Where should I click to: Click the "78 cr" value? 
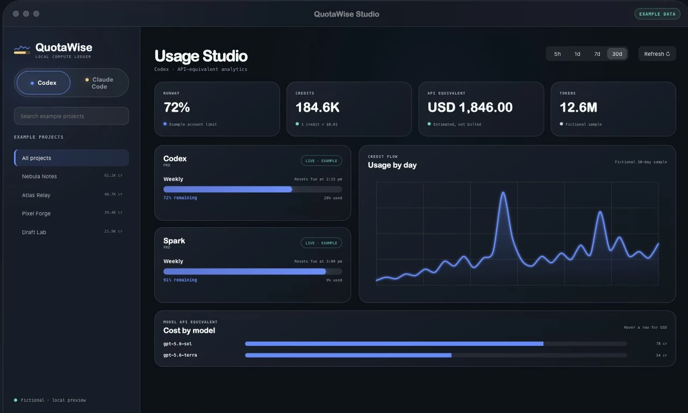point(662,344)
